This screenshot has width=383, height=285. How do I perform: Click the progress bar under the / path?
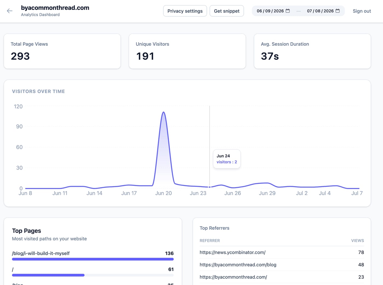coord(93,275)
